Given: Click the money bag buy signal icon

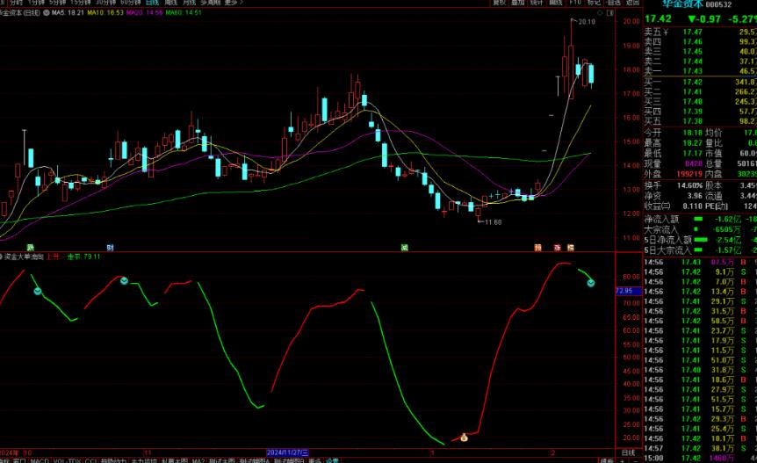Looking at the screenshot, I should click(x=464, y=438).
